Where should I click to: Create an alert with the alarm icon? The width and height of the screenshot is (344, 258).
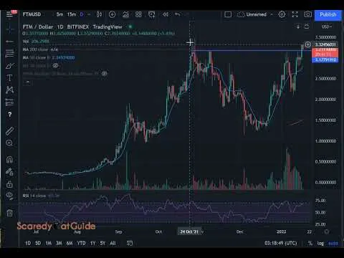152,14
